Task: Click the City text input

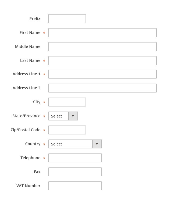Action: [x=67, y=102]
